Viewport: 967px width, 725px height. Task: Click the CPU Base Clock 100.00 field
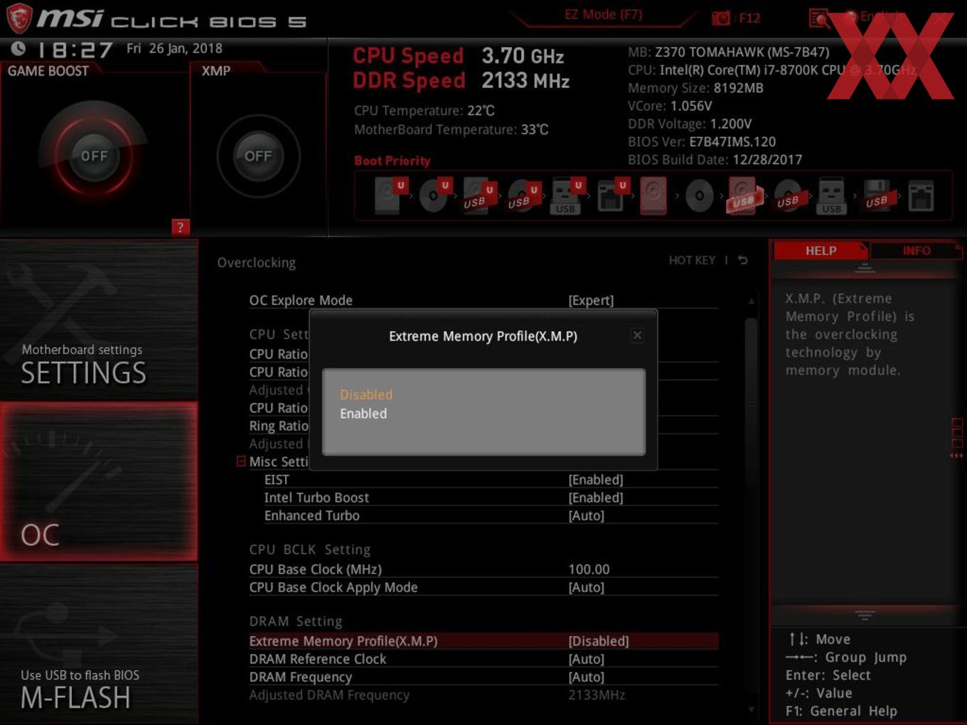click(589, 569)
